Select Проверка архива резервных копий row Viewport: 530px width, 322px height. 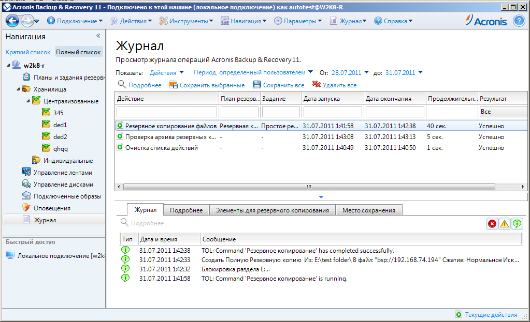pos(321,137)
